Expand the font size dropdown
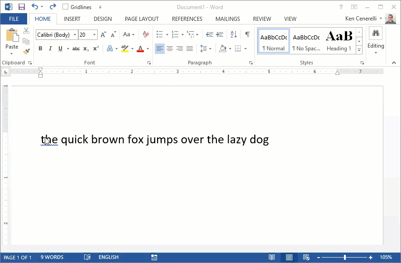401x263 pixels. point(95,35)
